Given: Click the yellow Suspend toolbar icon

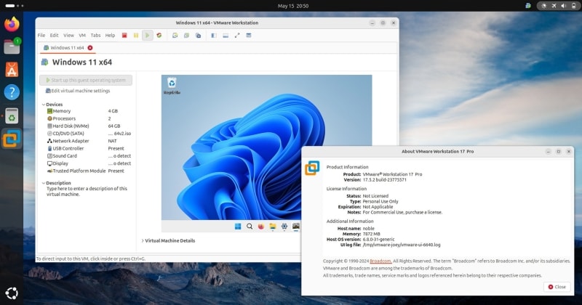Looking at the screenshot, I should pyautogui.click(x=136, y=35).
